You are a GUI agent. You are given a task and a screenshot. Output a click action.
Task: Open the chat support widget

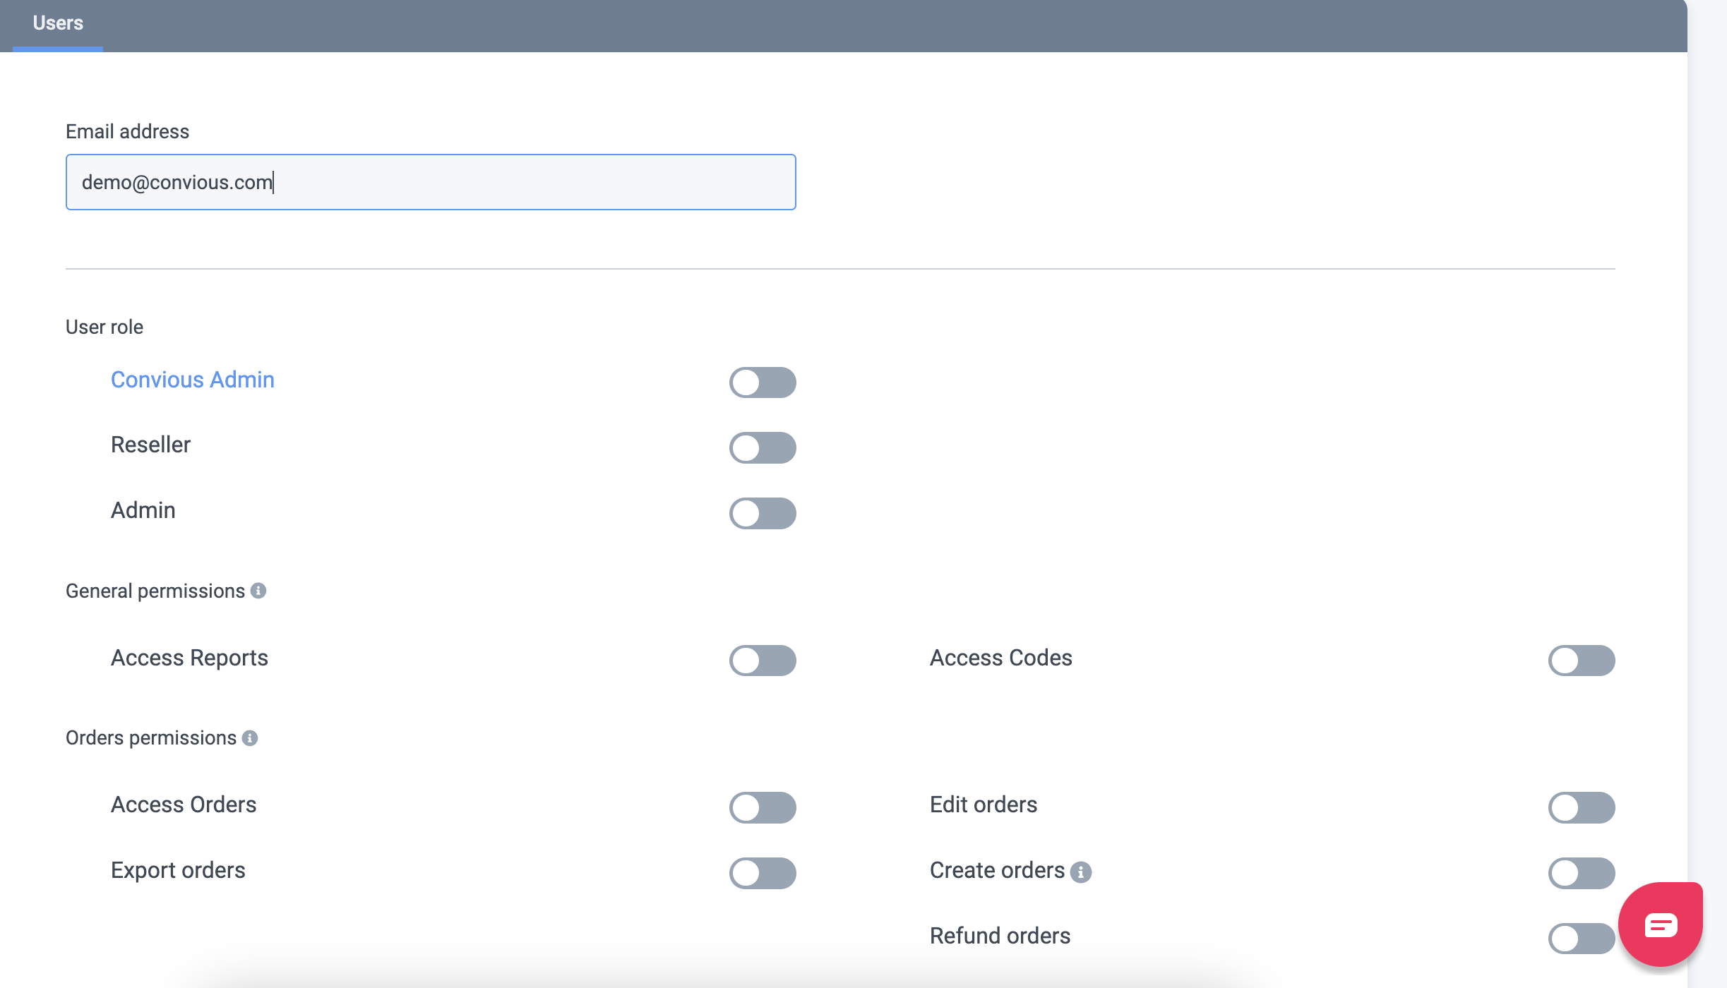point(1660,924)
